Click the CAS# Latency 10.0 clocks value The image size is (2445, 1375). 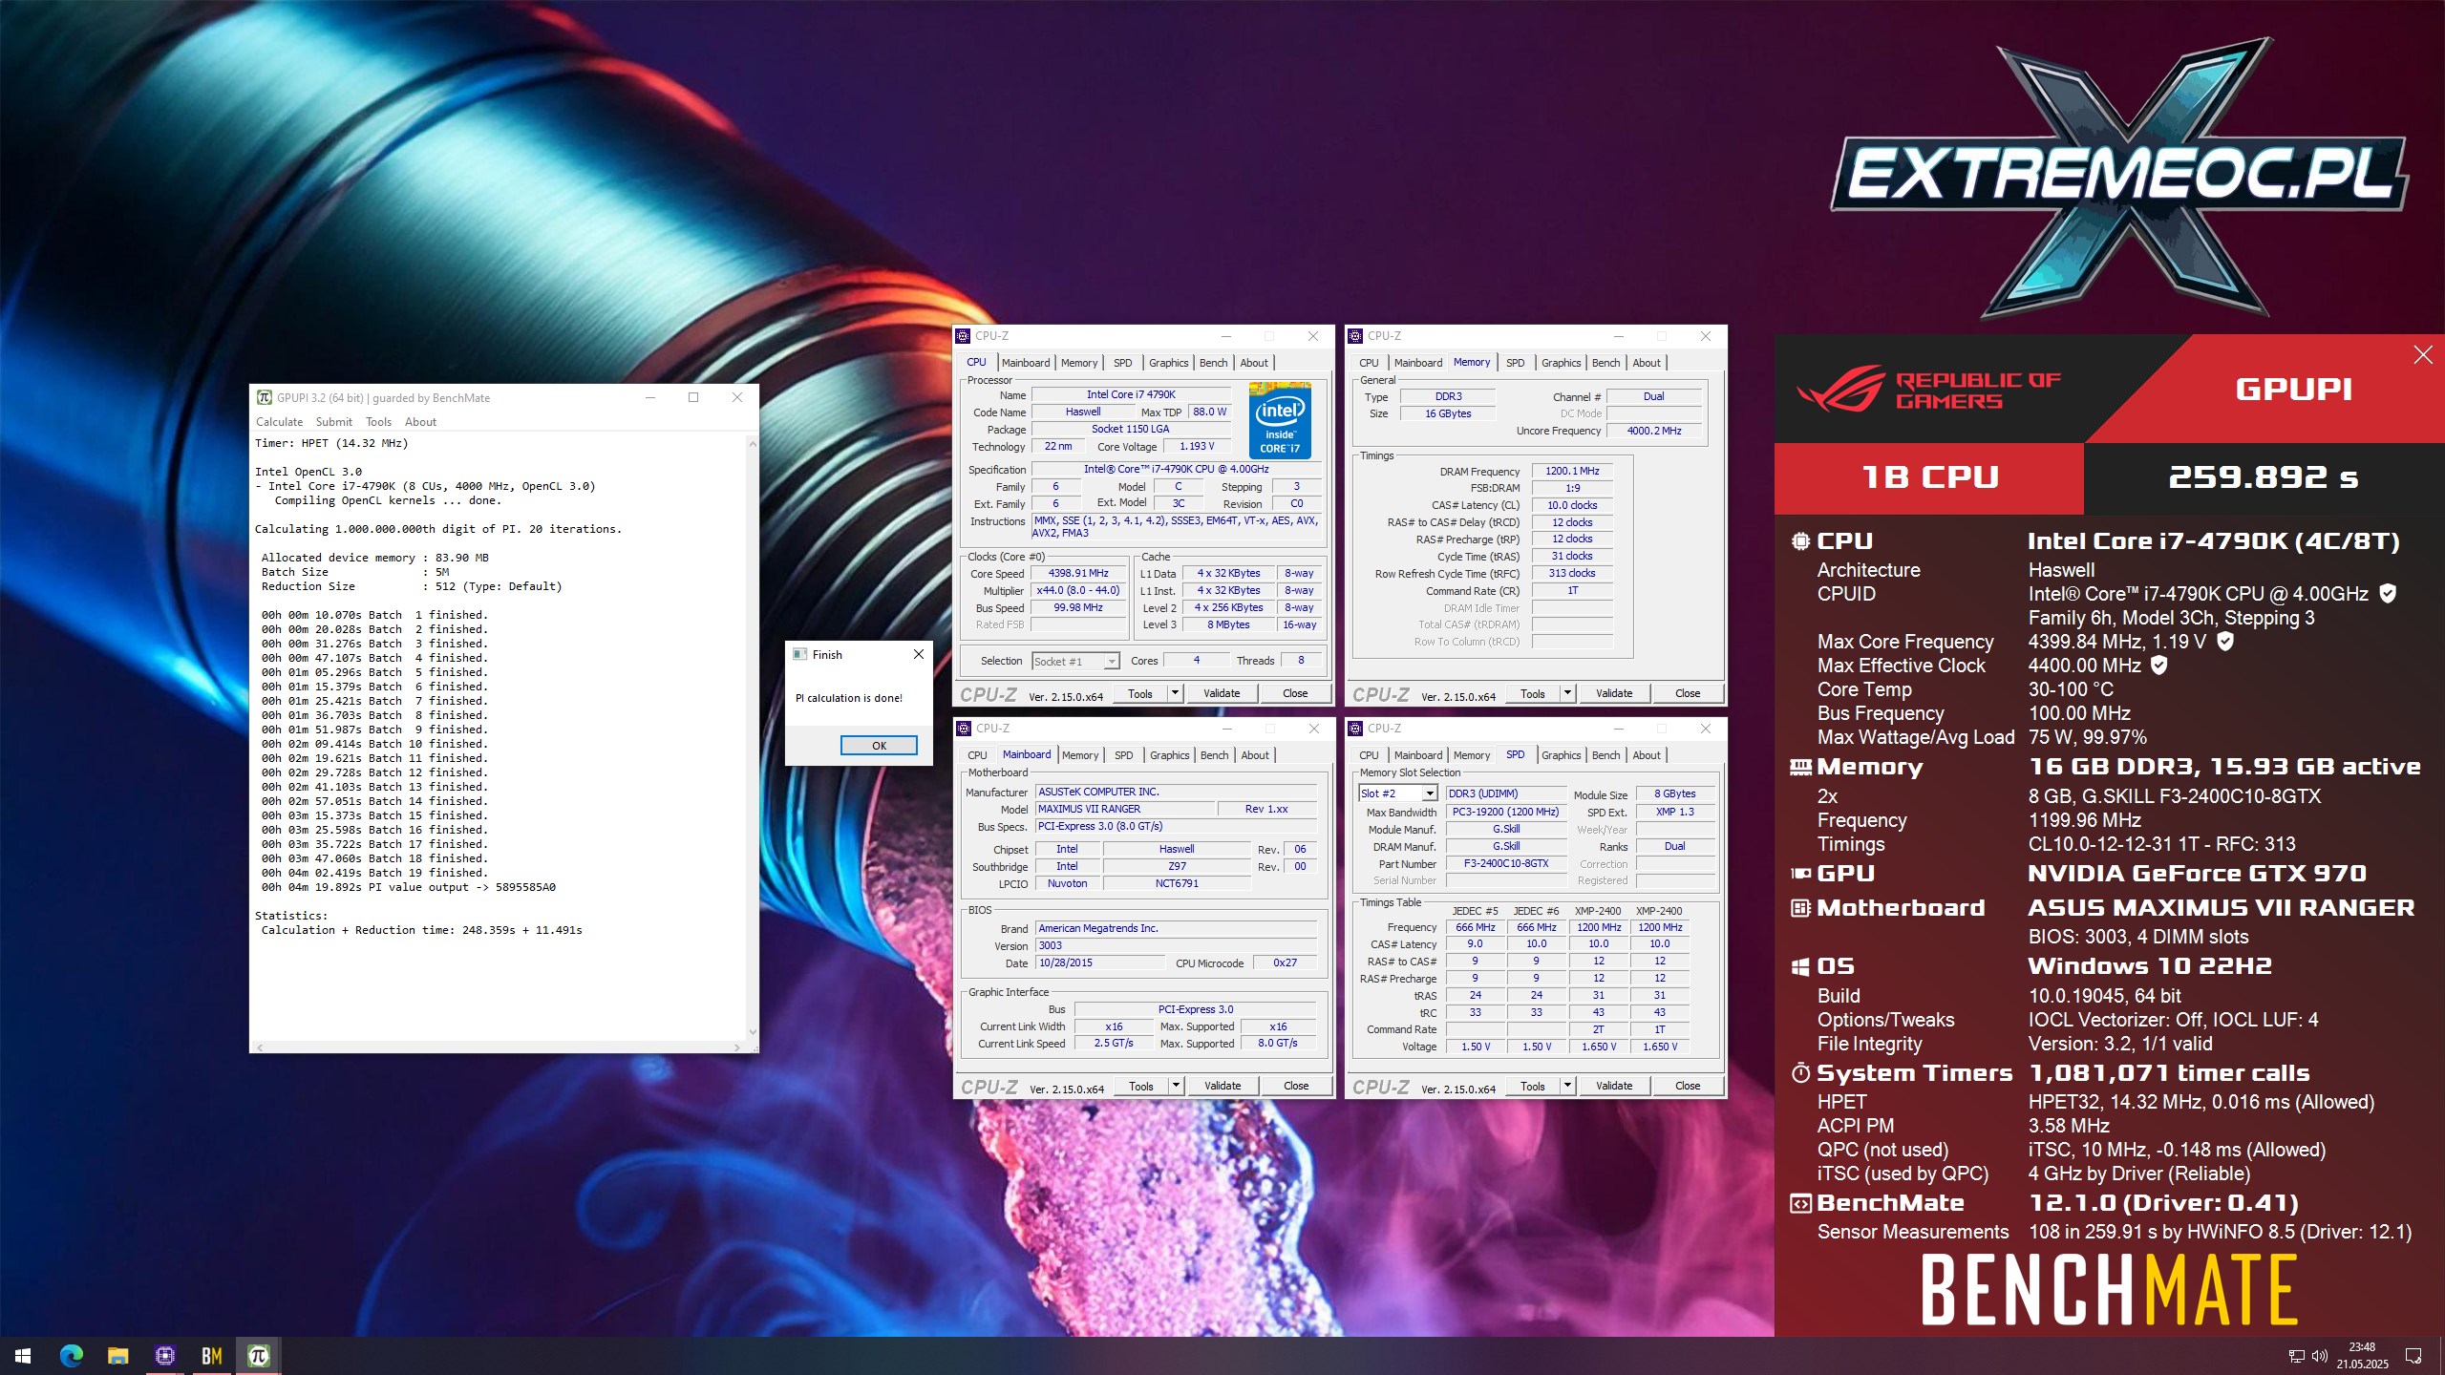pos(1572,505)
